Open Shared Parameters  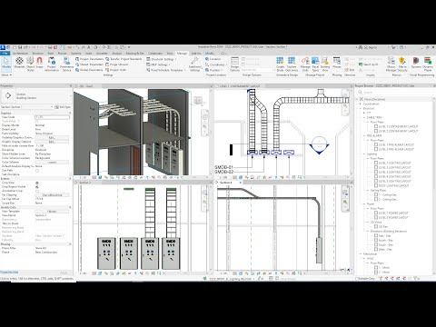pyautogui.click(x=89, y=64)
